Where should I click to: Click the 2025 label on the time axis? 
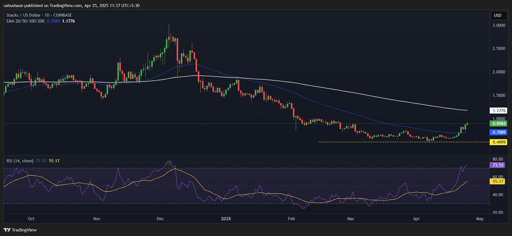[226, 219]
